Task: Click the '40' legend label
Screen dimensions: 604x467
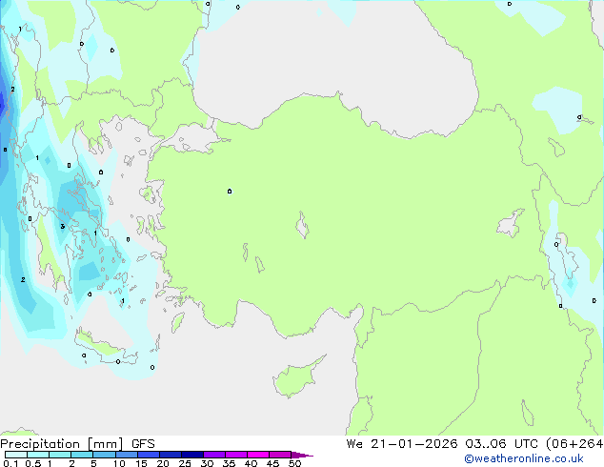Action: (x=251, y=463)
